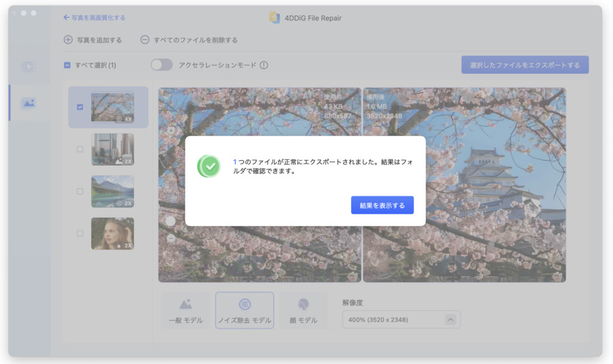Check the woman portrait photo checkbox

80,234
